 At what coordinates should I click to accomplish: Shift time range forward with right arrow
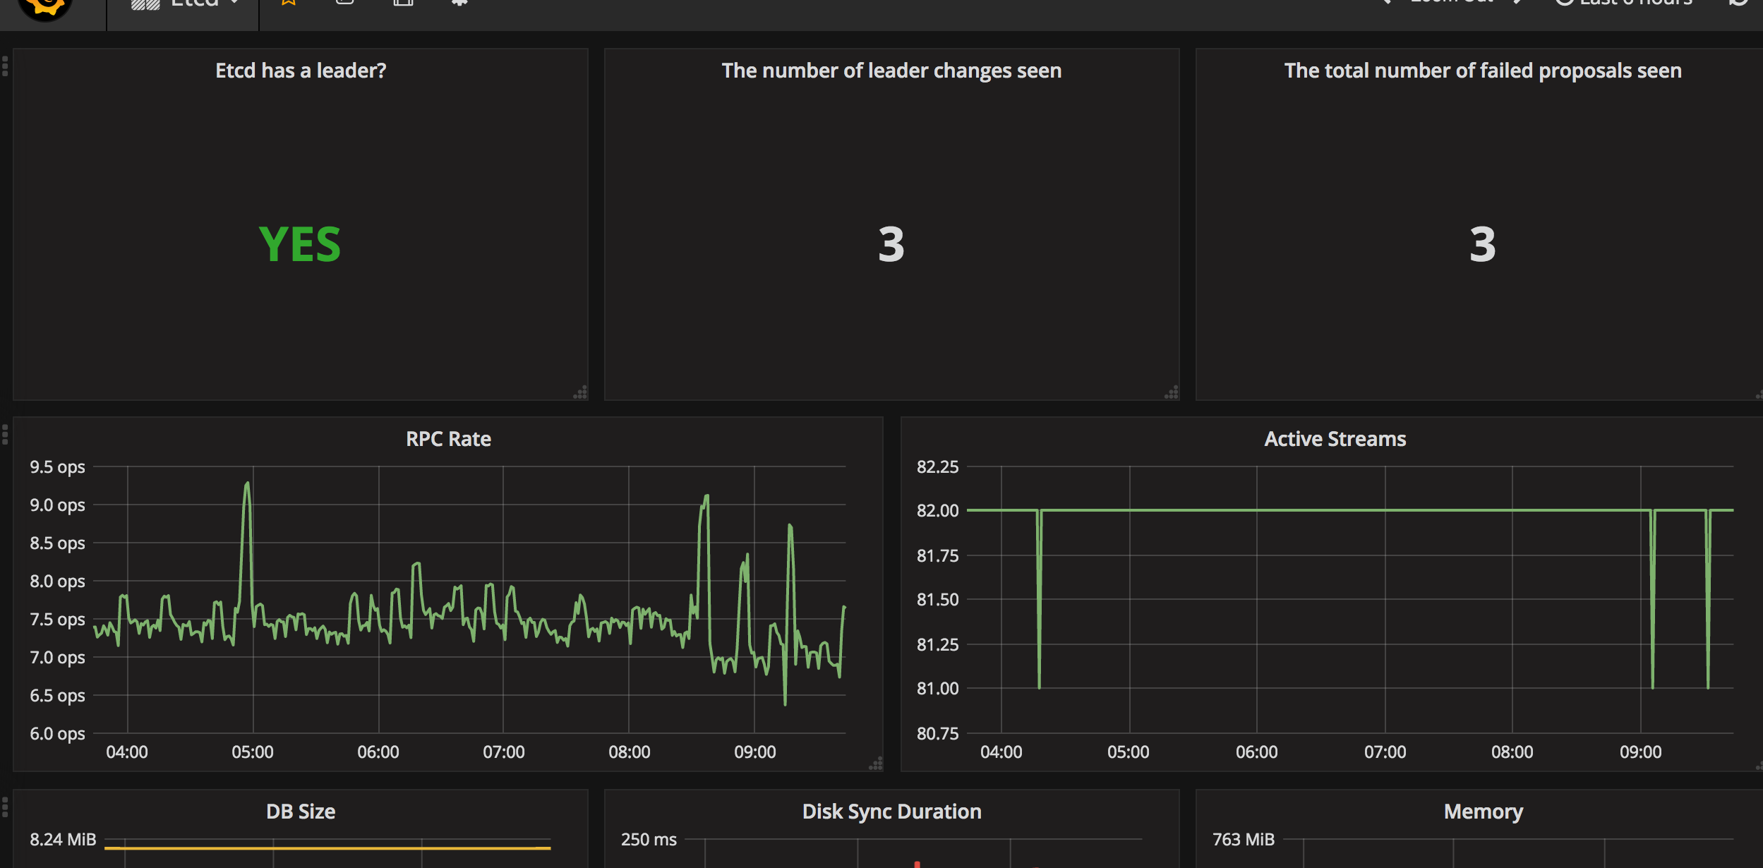(1518, 3)
